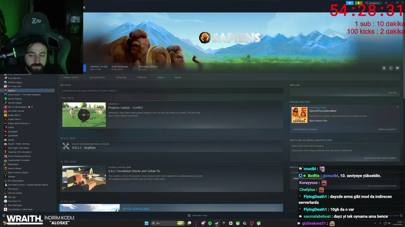Select SOMA in the library list
405x227 pixels.
coord(11,127)
